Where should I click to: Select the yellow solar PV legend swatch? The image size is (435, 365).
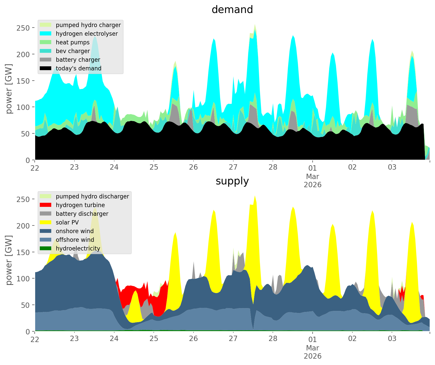point(46,222)
